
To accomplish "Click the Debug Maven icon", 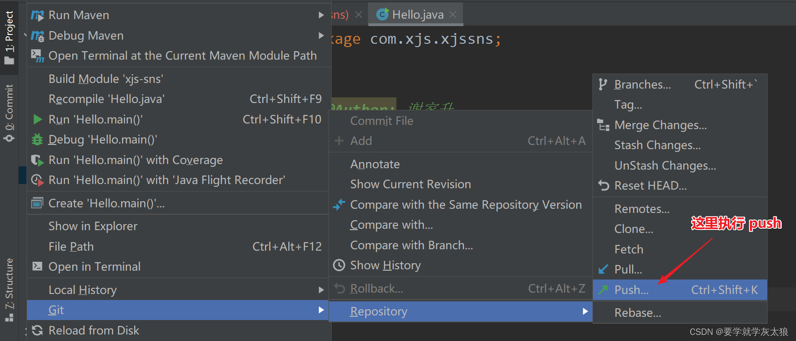I will (x=37, y=36).
